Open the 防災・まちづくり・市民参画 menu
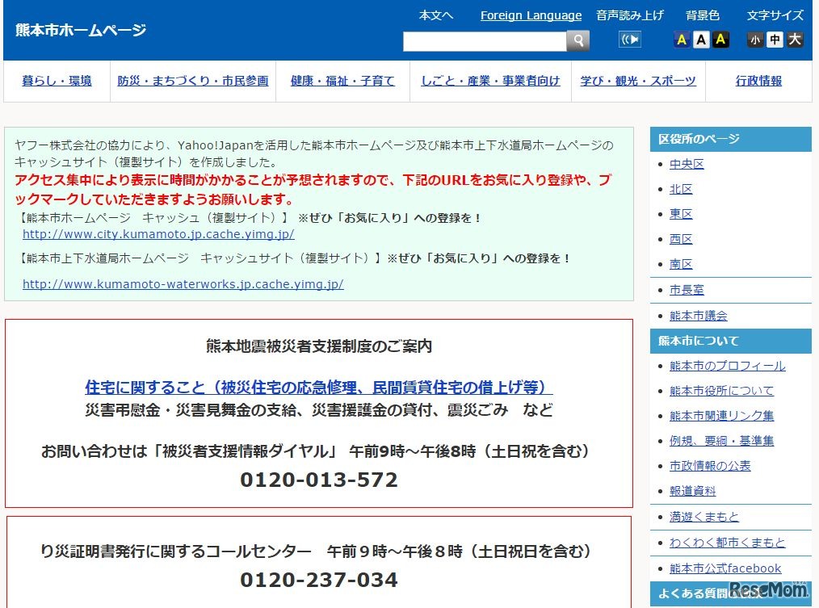Screen dimensions: 819x608 click(193, 81)
